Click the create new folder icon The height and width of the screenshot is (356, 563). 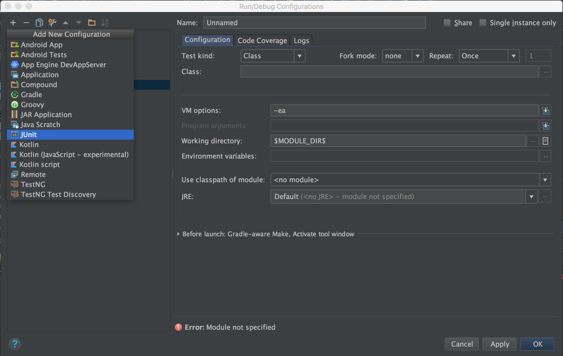[92, 23]
